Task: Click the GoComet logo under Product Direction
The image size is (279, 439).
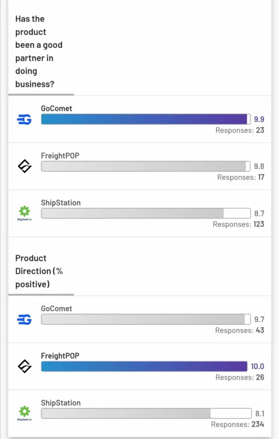Action: (24, 319)
